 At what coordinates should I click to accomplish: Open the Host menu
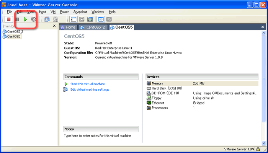coord(42,12)
